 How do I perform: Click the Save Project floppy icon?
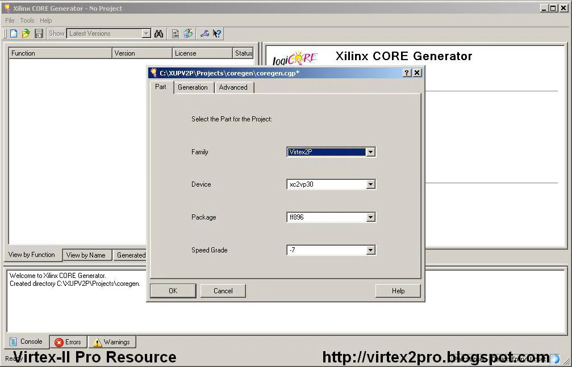tap(39, 34)
